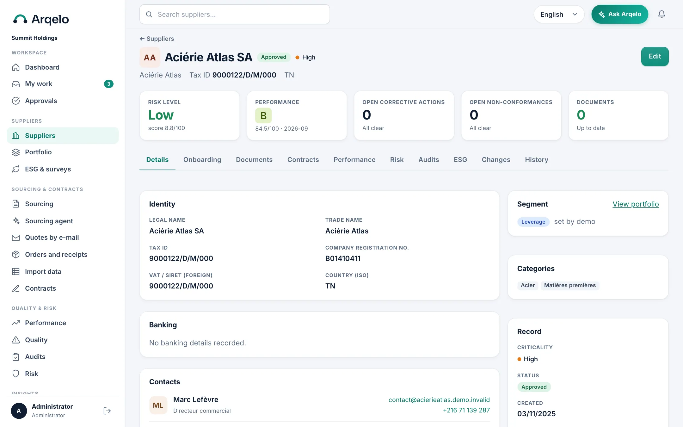Image resolution: width=683 pixels, height=427 pixels.
Task: Go to the Audits tab
Action: [x=428, y=160]
